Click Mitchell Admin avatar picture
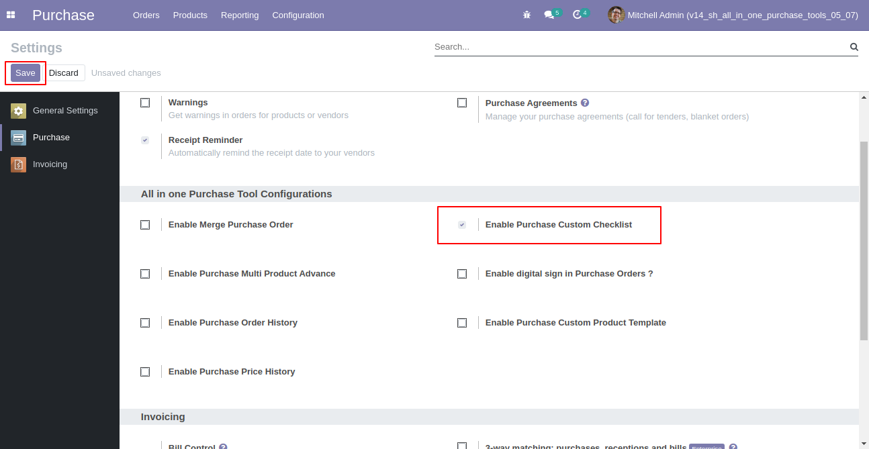 click(x=616, y=15)
